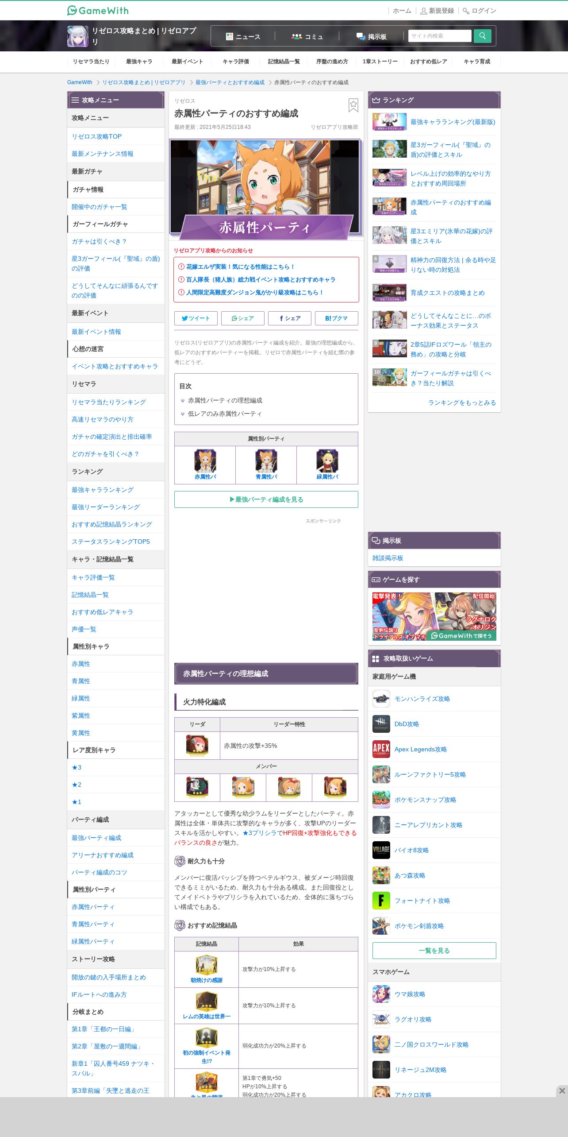This screenshot has width=568, height=1137.
Task: Open 雑談掲示板 link
Action: 388,558
